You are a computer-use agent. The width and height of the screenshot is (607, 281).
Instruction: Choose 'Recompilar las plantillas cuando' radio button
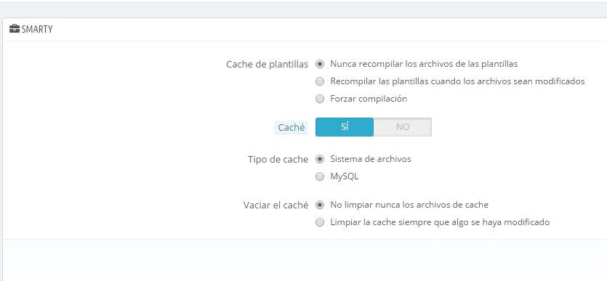tap(320, 81)
